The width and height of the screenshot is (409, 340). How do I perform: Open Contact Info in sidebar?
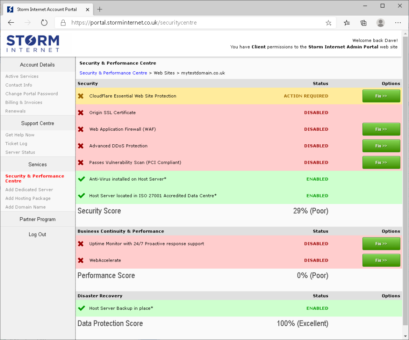click(x=19, y=85)
